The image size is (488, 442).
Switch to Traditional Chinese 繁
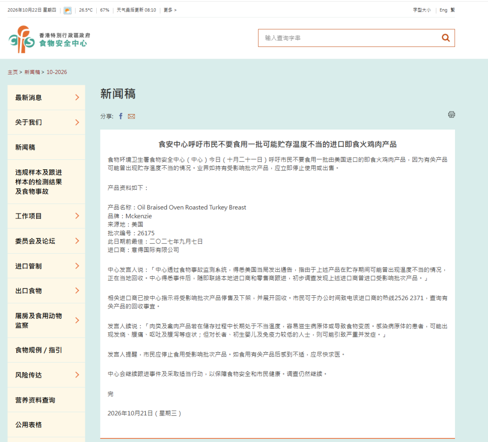tap(452, 10)
